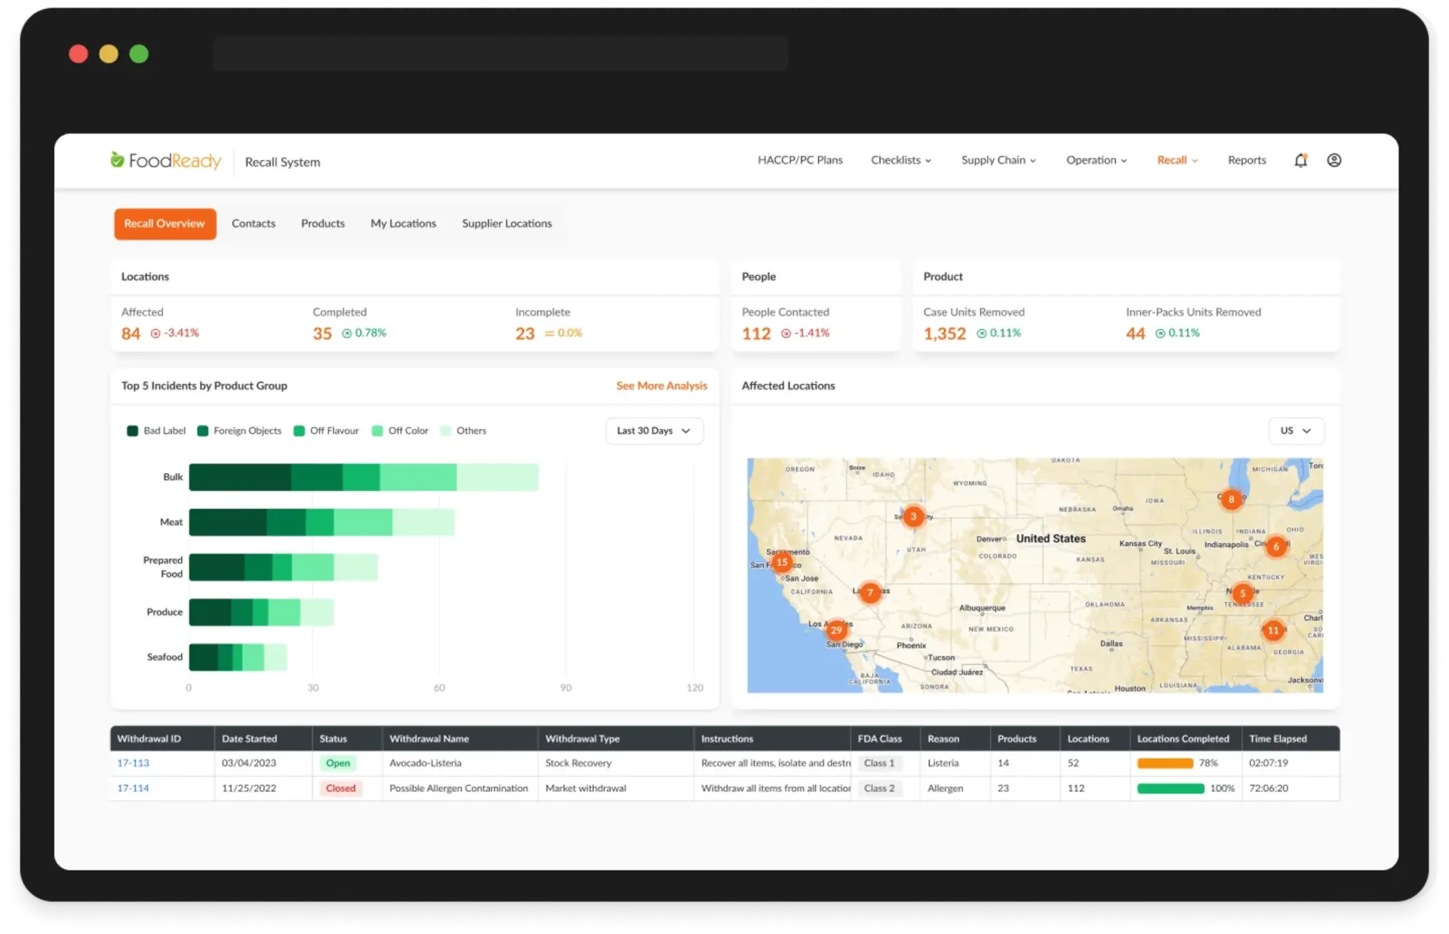Screen dimensions: 1449x934
Task: Click the map marker showing 11 in Georgia
Action: coord(1274,631)
